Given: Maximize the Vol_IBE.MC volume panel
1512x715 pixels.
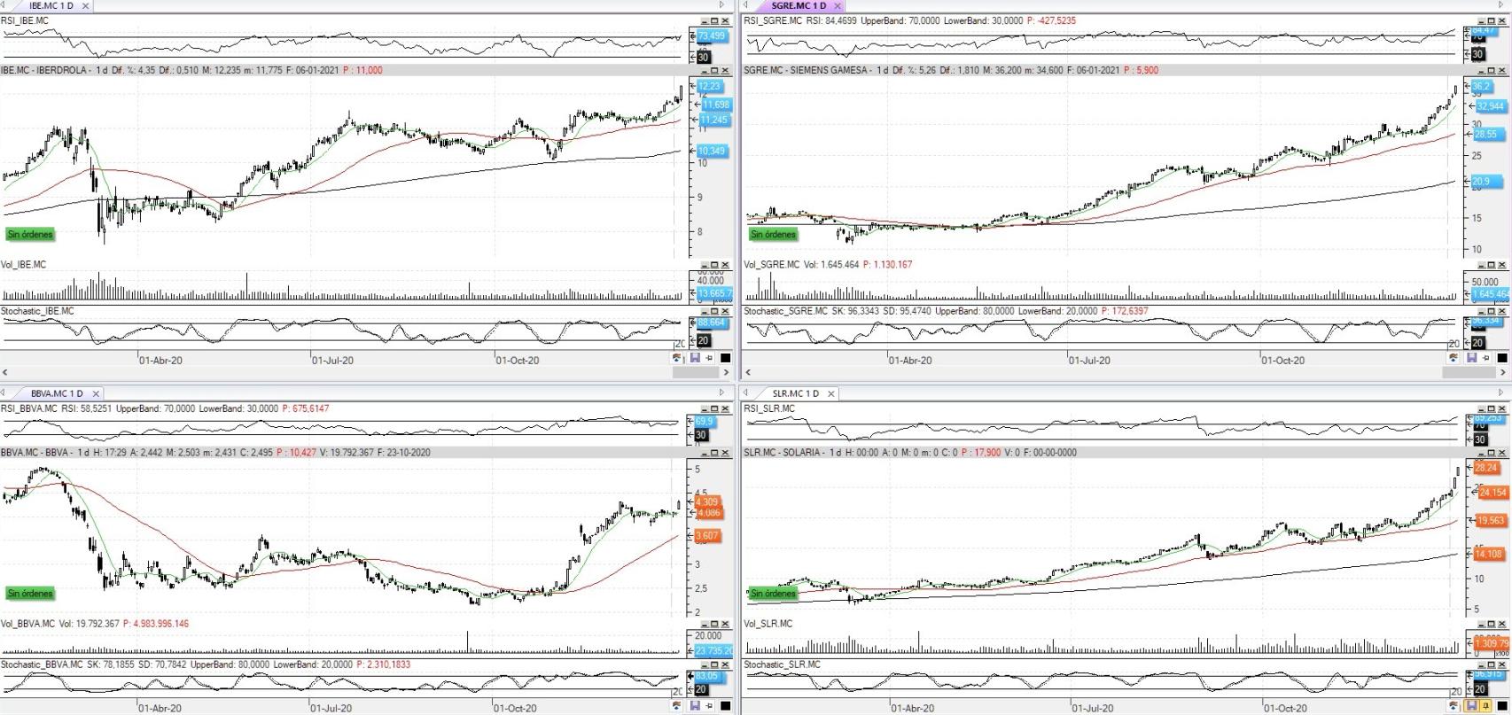Looking at the screenshot, I should [714, 265].
